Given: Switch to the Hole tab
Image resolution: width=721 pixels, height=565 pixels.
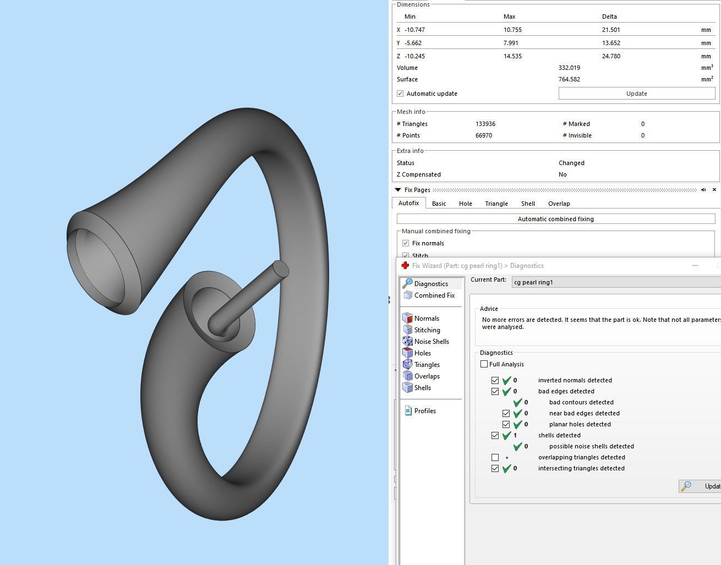Looking at the screenshot, I should (466, 204).
